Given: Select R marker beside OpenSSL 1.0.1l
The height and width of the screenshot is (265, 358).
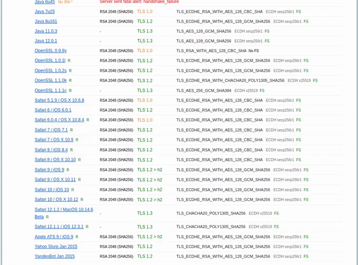Looking at the screenshot, I should pyautogui.click(x=69, y=61).
